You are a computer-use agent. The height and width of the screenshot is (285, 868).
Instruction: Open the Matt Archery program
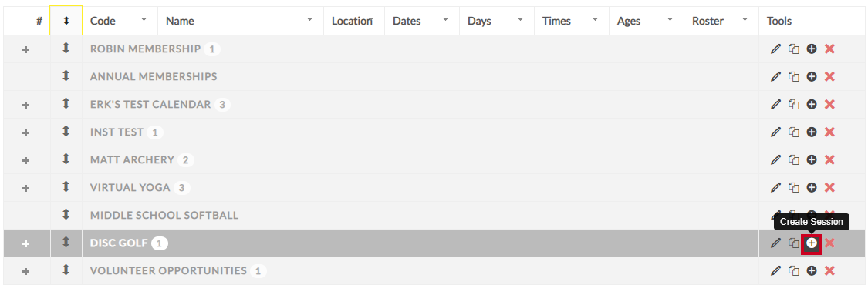[x=132, y=159]
